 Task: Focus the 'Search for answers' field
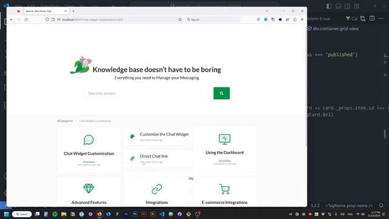148,93
